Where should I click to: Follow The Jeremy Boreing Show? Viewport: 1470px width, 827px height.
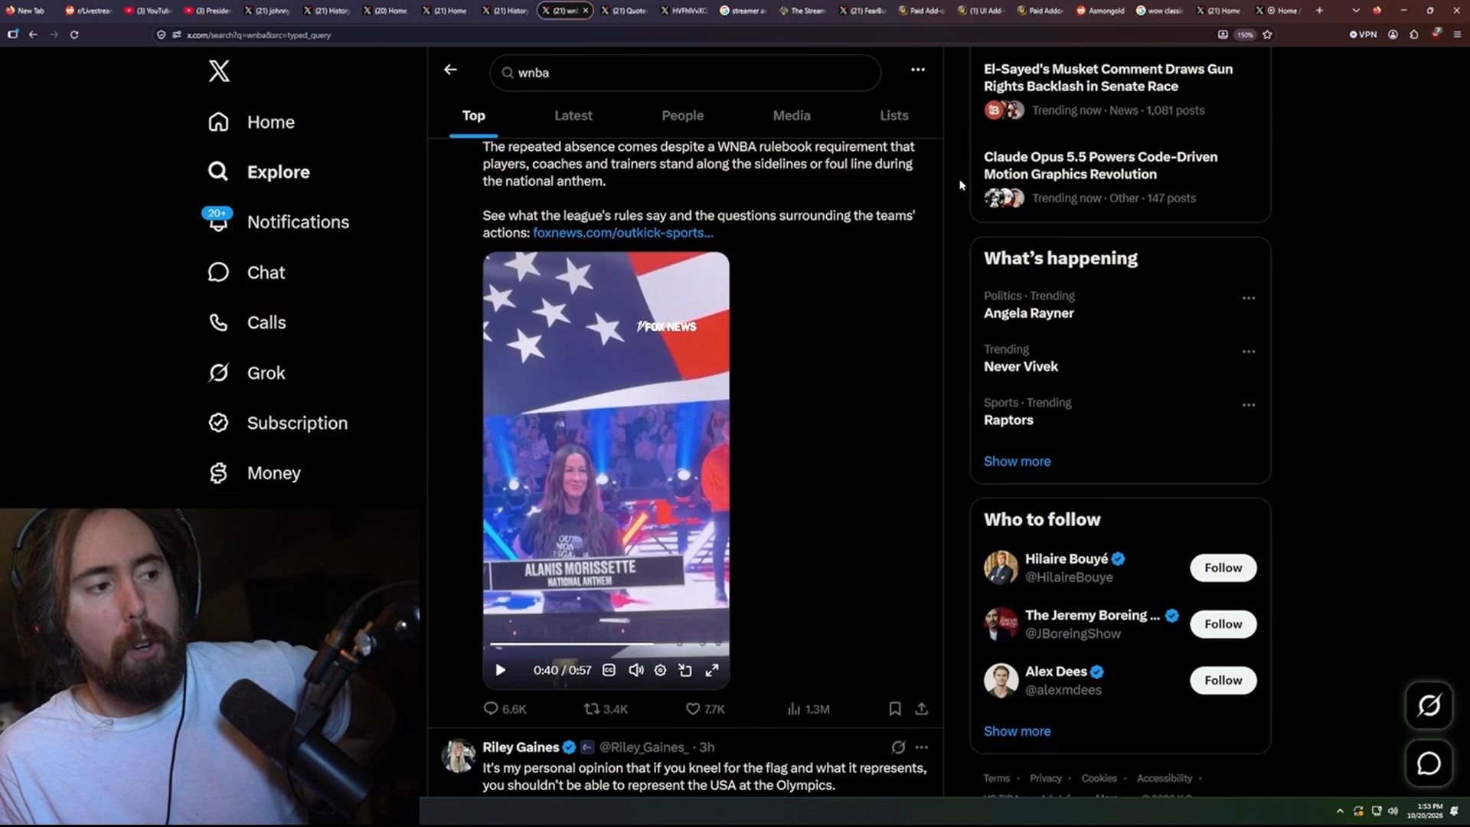1223,624
